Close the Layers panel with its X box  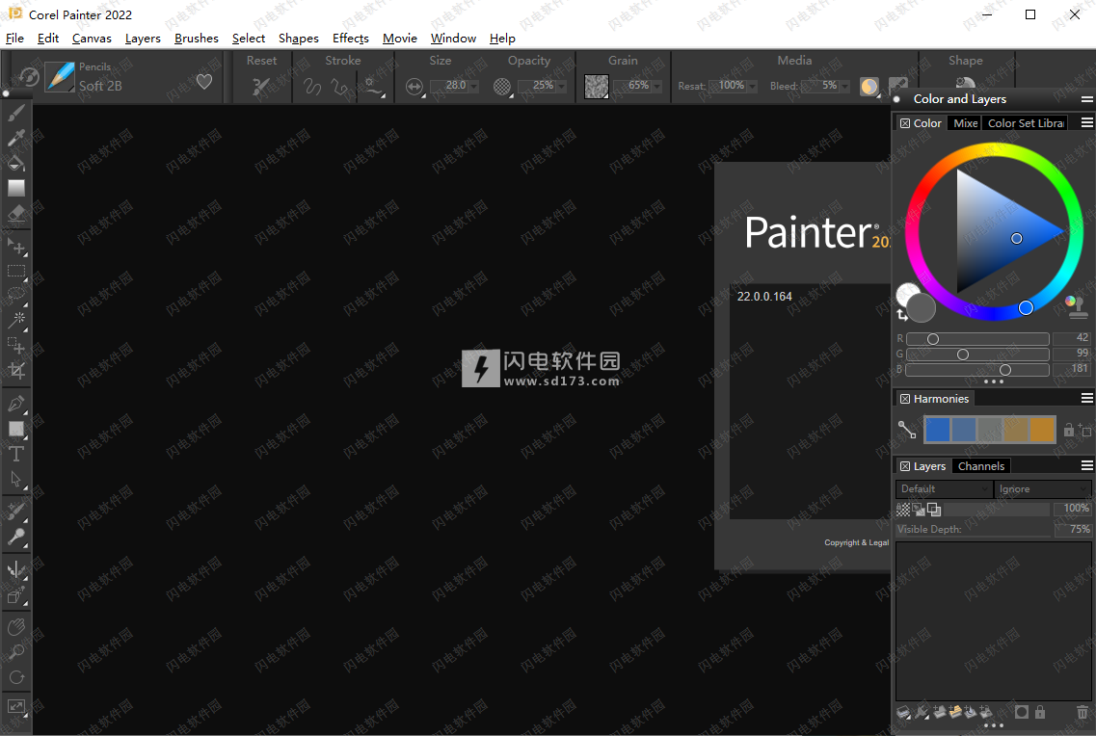(905, 466)
